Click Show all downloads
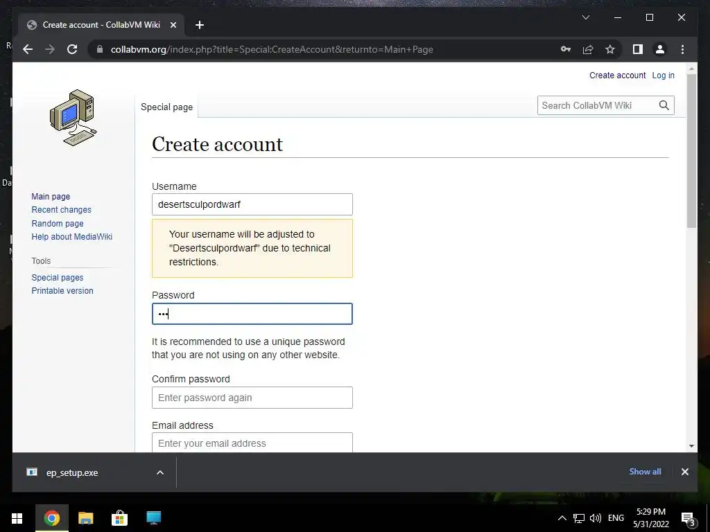Image resolution: width=710 pixels, height=532 pixels. click(645, 472)
